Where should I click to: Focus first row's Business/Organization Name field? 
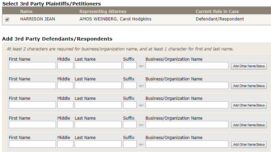187,66
